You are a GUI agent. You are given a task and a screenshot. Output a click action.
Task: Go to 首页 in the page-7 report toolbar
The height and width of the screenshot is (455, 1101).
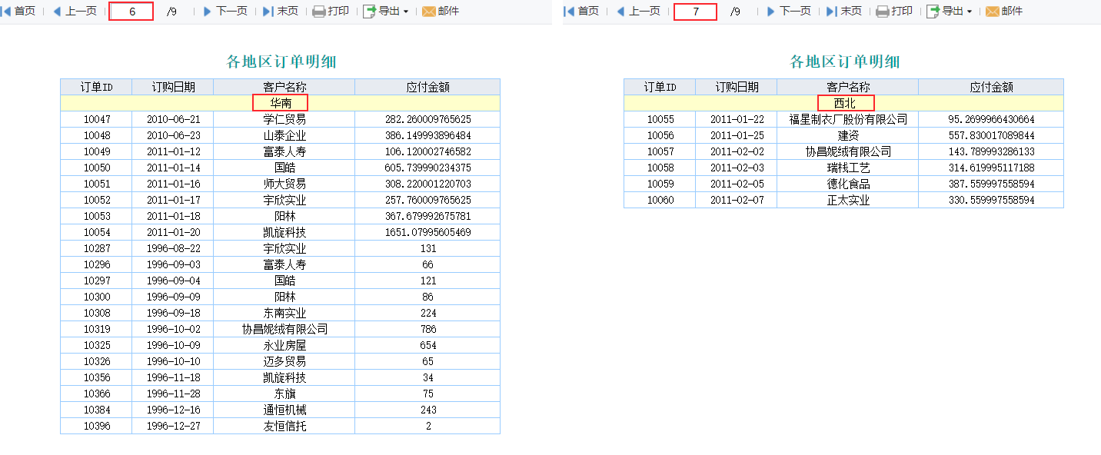[x=582, y=12]
